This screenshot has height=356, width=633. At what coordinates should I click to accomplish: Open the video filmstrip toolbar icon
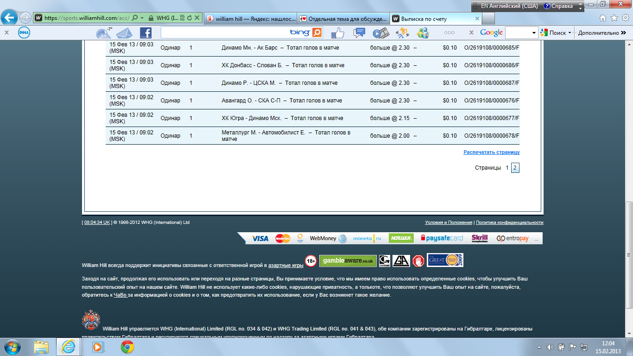coord(380,33)
